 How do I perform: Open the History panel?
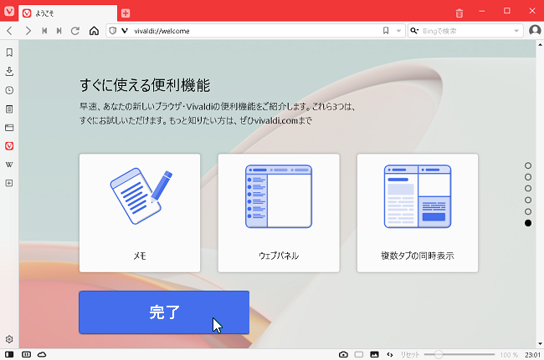(9, 90)
